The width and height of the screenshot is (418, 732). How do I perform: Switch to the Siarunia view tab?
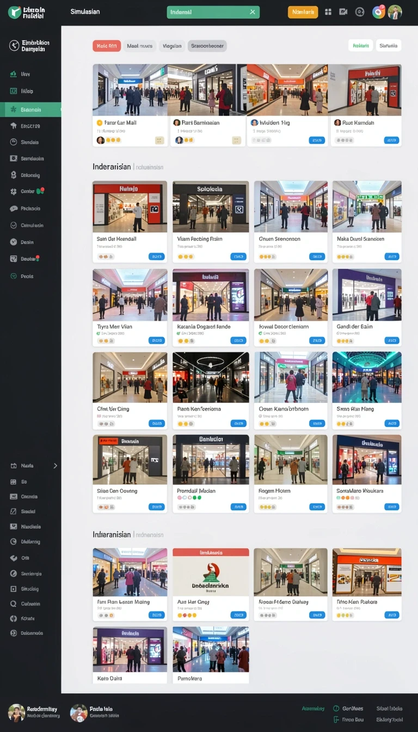click(x=389, y=46)
